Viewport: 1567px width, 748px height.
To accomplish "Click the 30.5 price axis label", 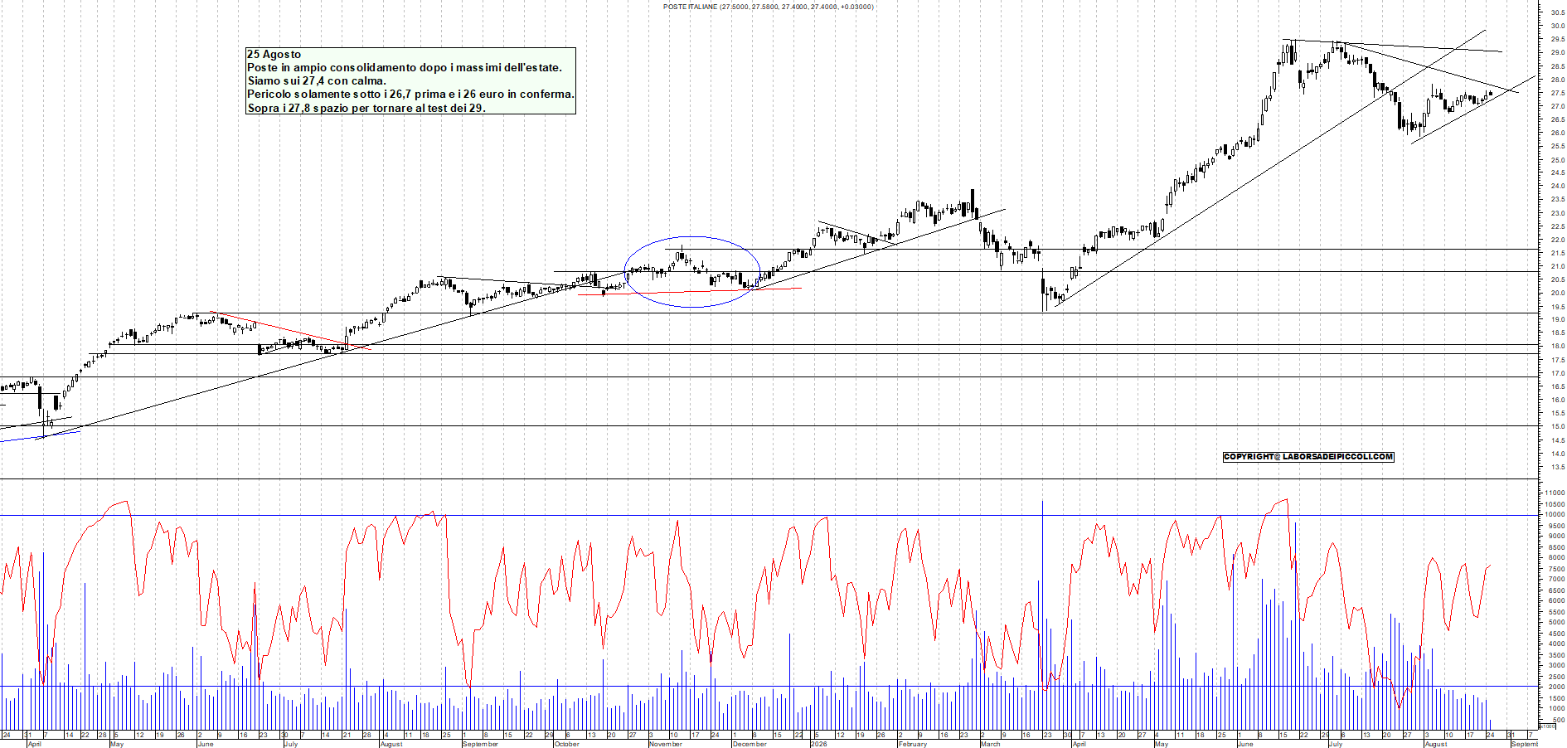I will pyautogui.click(x=1557, y=12).
